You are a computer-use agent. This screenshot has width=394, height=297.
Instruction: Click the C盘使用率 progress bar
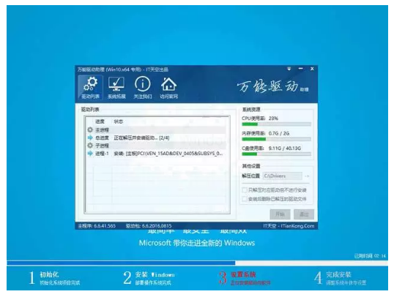click(x=276, y=154)
